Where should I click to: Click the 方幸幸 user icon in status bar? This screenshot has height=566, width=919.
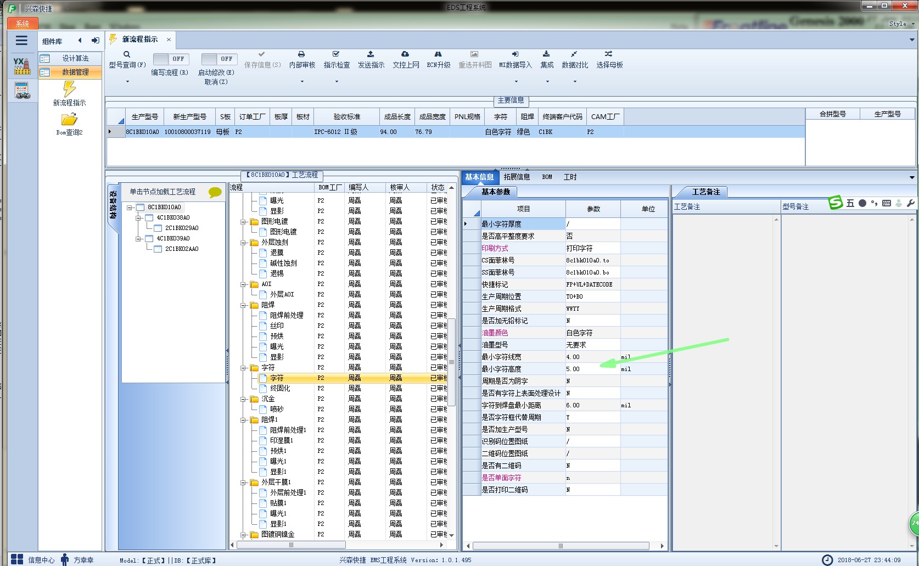[x=65, y=559]
